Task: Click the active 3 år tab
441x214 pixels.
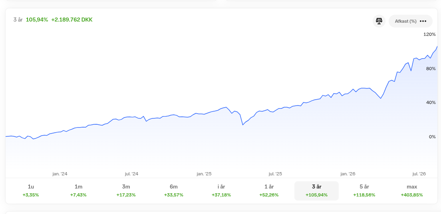Action: [x=316, y=191]
